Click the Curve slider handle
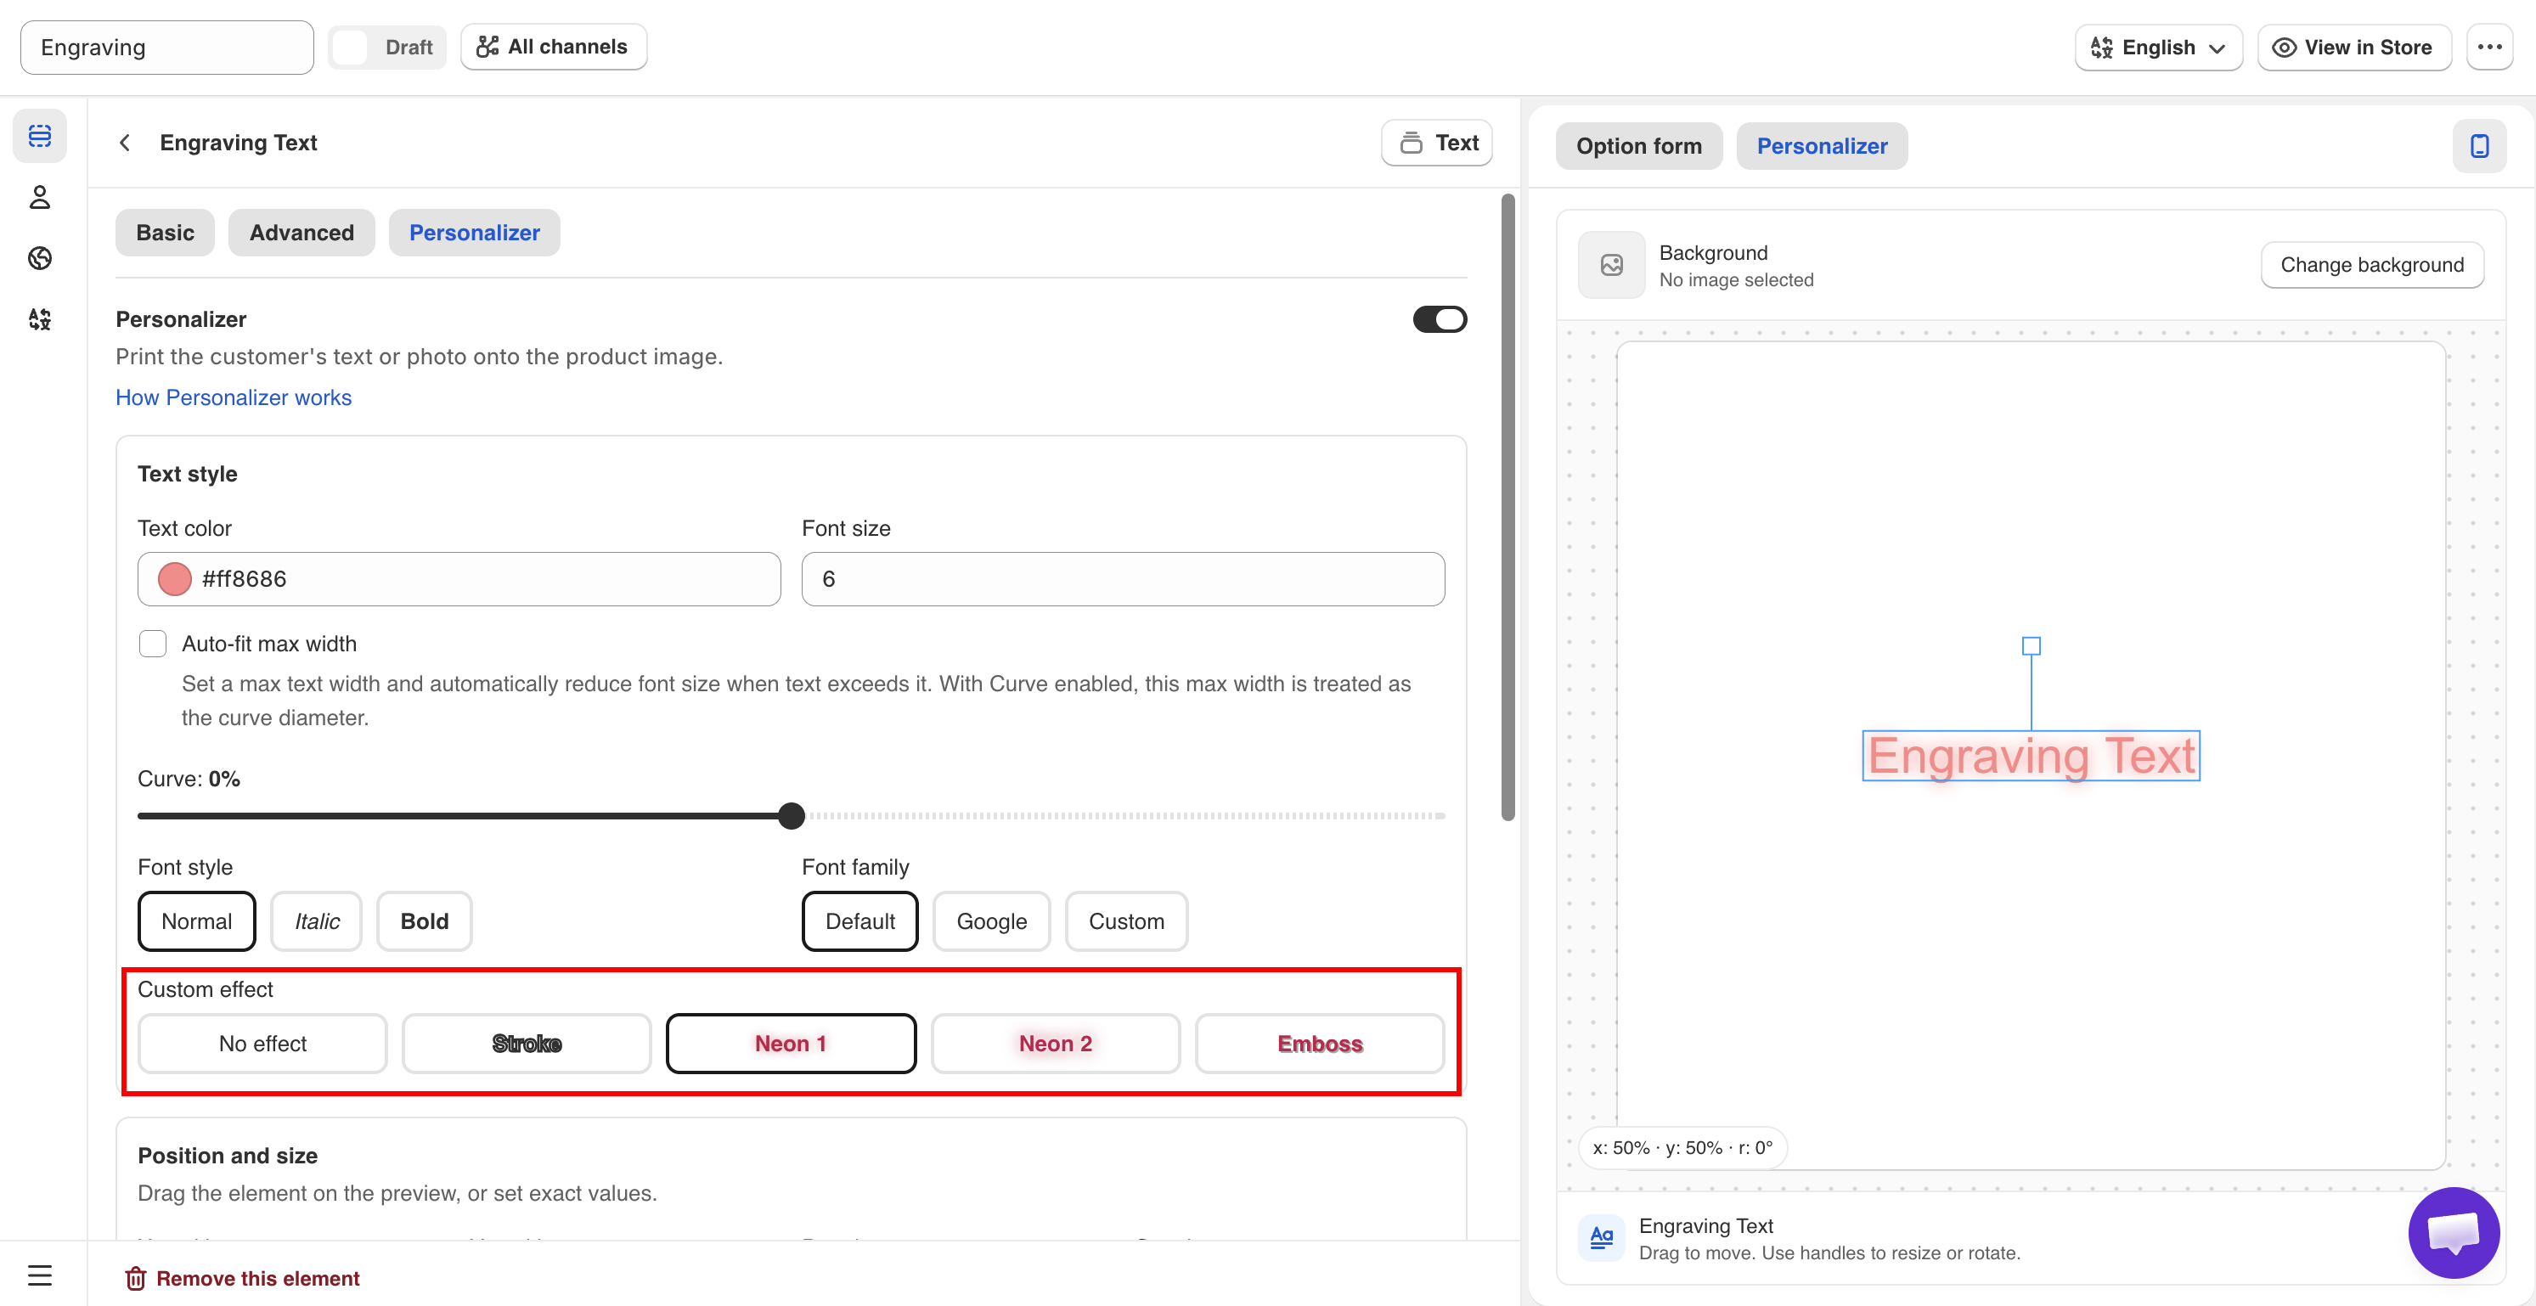2536x1306 pixels. [x=792, y=816]
